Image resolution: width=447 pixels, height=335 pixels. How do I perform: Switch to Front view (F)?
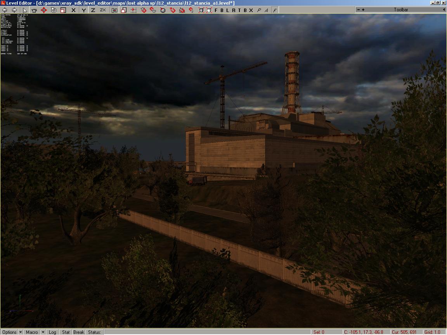(216, 10)
